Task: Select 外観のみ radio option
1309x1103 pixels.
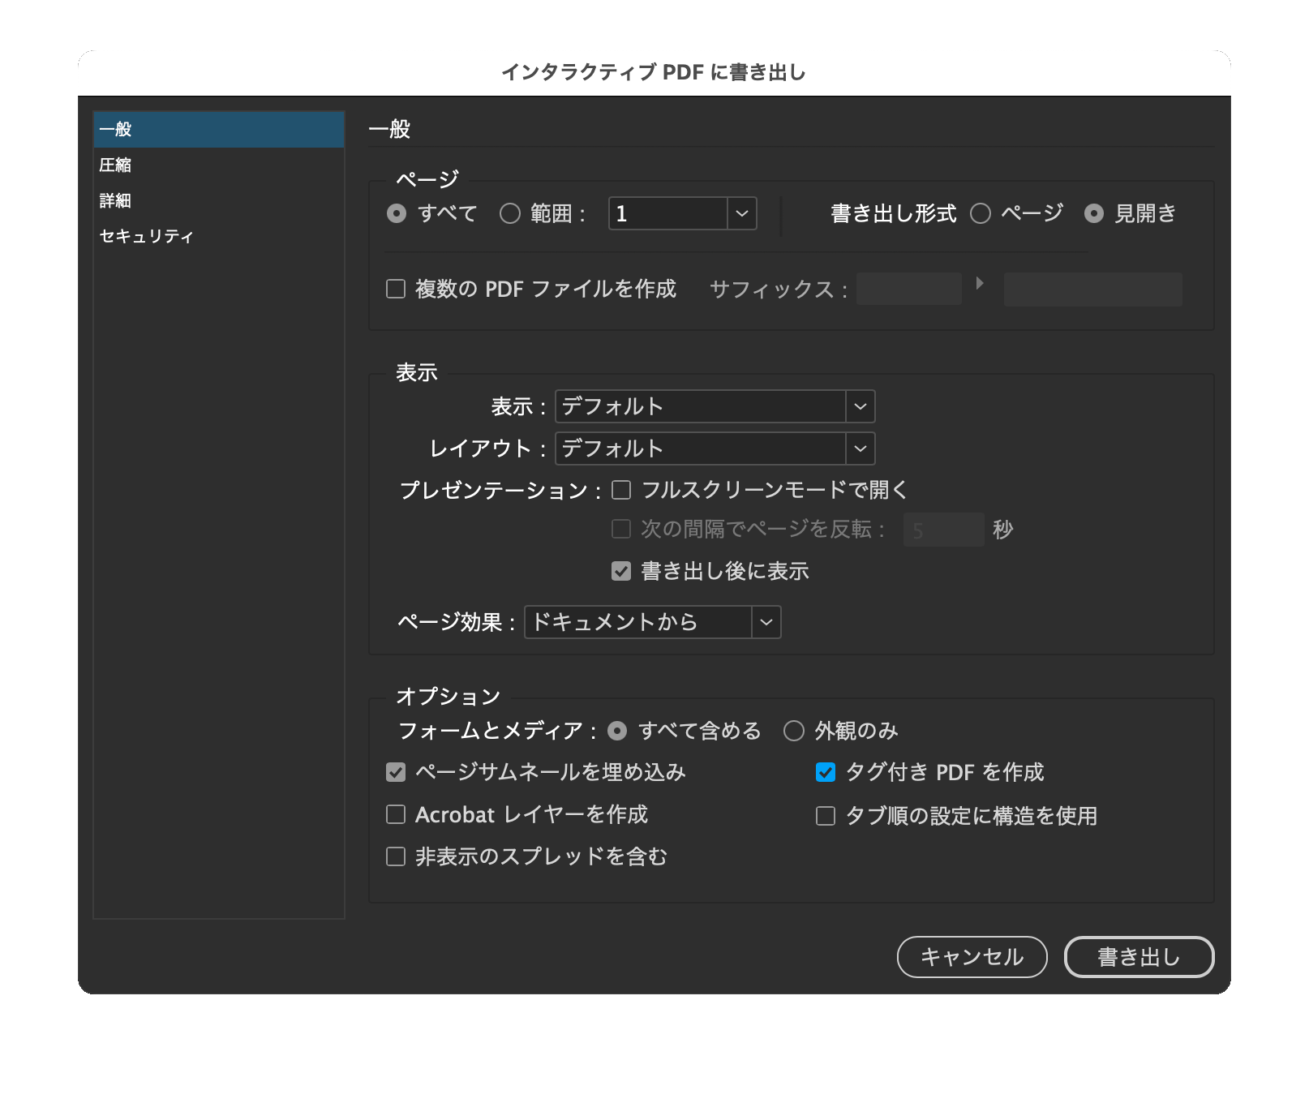Action: [794, 731]
